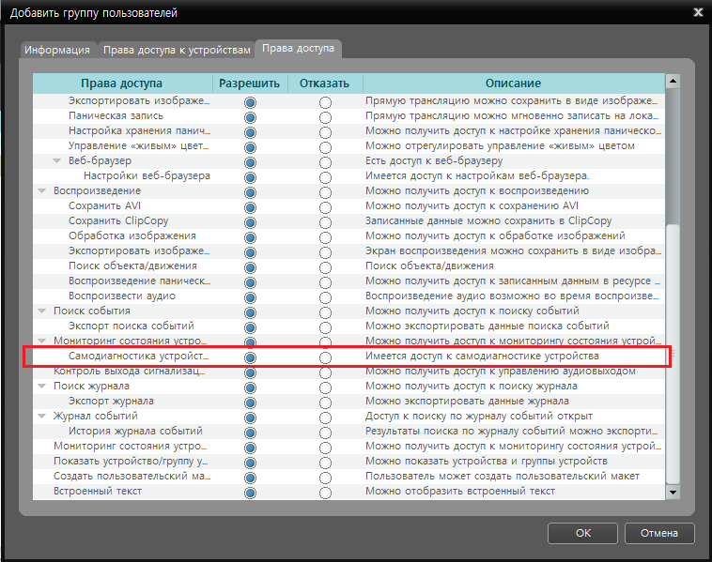This screenshot has width=712, height=562.
Task: Deny Паническая запись permission
Action: click(325, 117)
